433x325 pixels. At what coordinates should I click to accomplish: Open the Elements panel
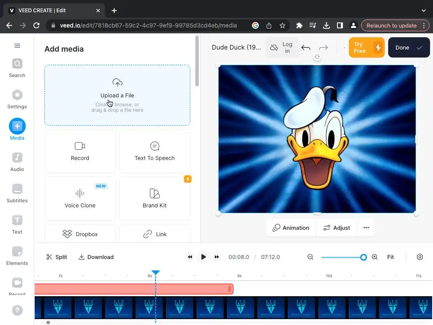tap(17, 256)
